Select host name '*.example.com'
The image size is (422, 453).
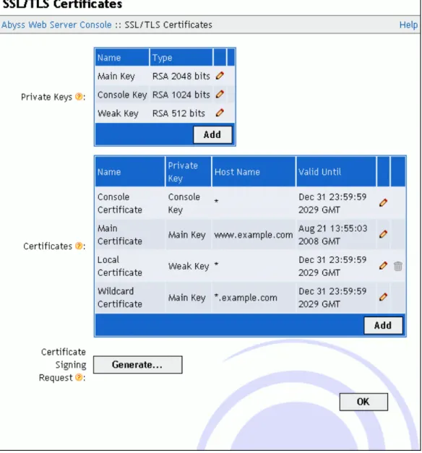point(246,298)
